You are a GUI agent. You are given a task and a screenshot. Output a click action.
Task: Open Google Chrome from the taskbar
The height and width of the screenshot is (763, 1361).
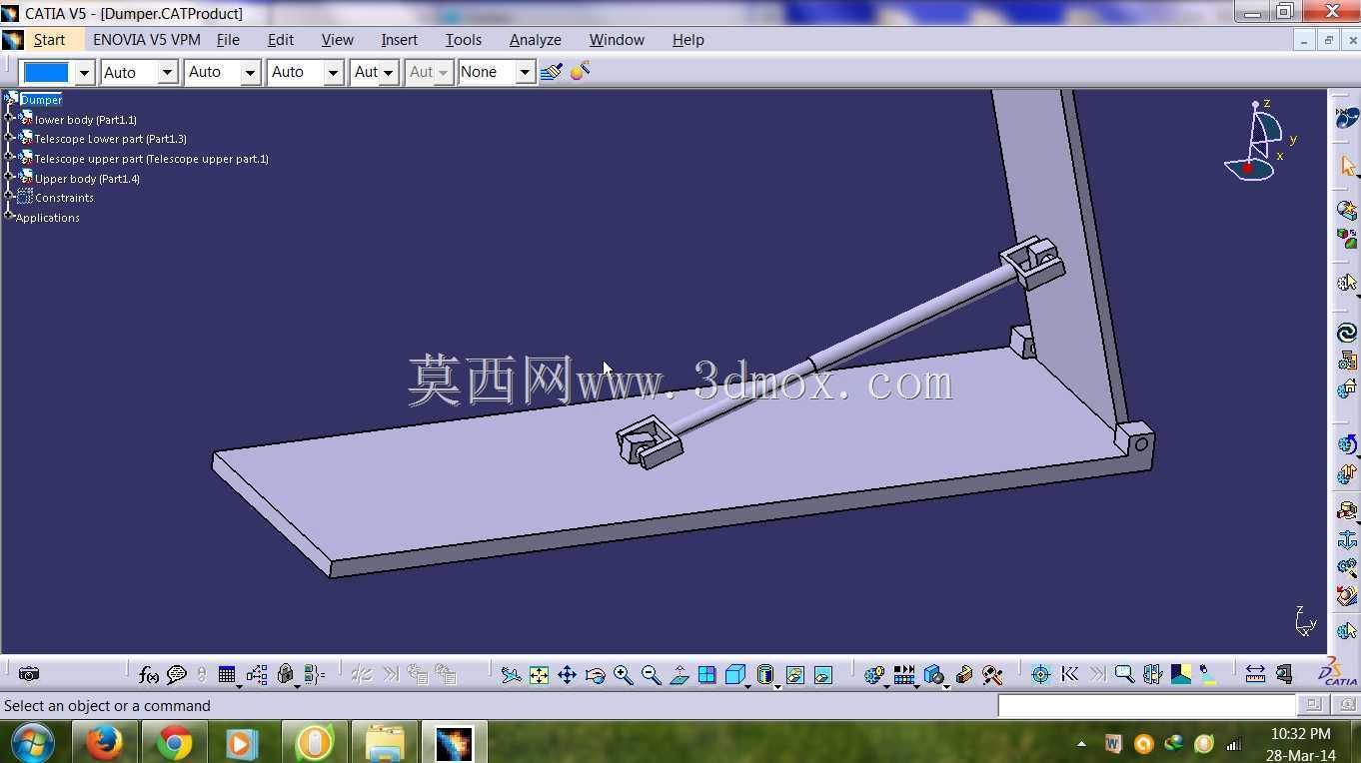[174, 744]
